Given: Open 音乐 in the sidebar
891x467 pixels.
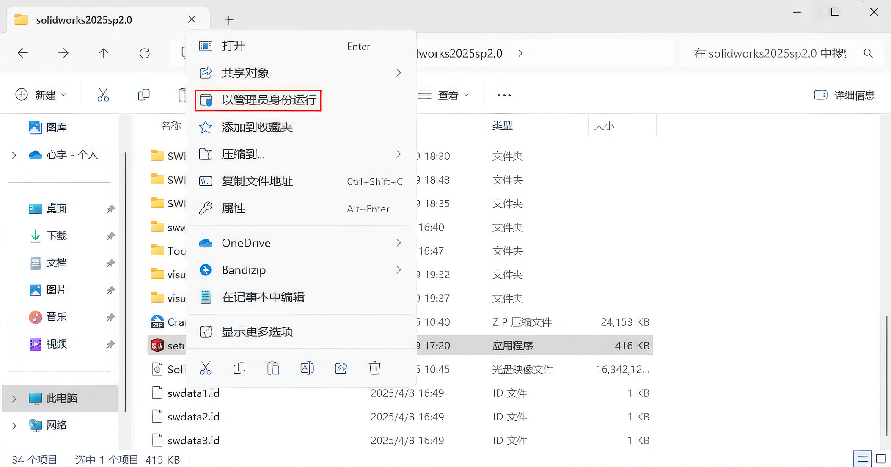Looking at the screenshot, I should click(47, 317).
